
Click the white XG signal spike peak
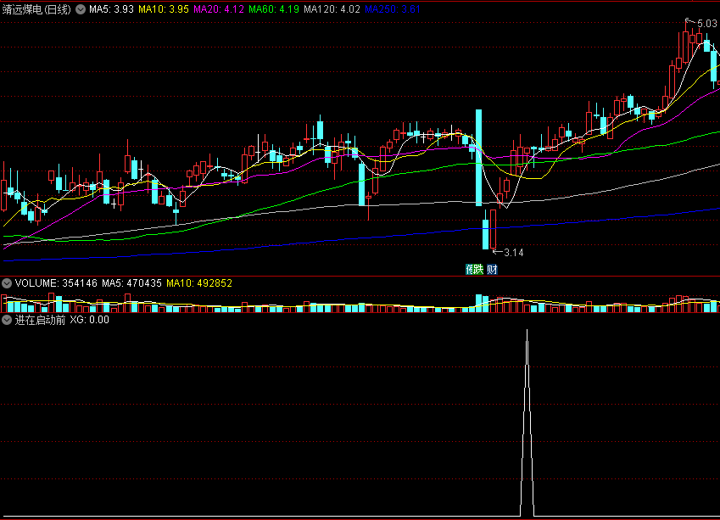(527, 331)
